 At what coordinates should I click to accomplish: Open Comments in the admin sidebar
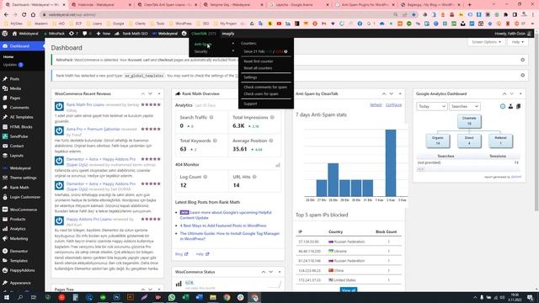[19, 108]
